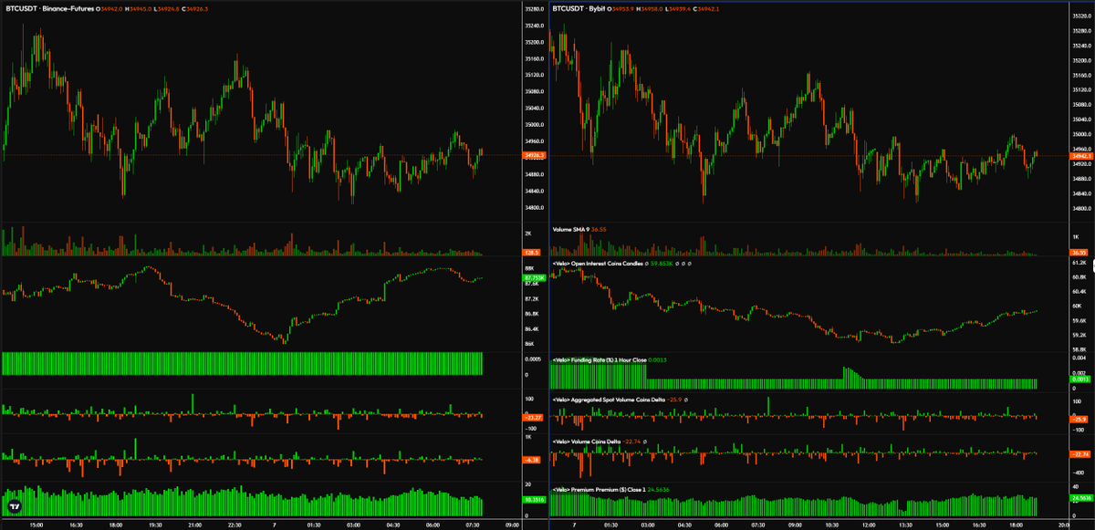The width and height of the screenshot is (1095, 530).
Task: Select the Aggregated Spot Volume Coins Delta label
Action: (x=609, y=400)
